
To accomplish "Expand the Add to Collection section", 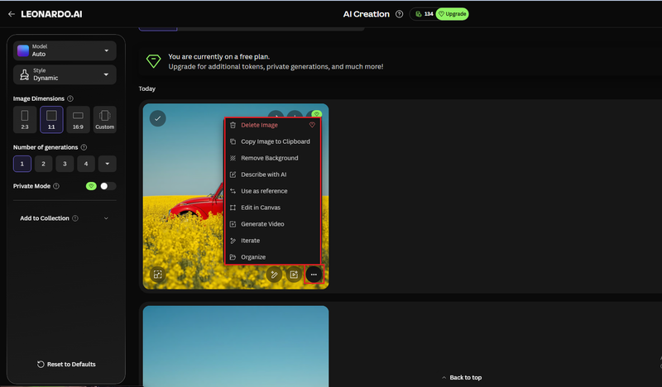I will pos(106,218).
